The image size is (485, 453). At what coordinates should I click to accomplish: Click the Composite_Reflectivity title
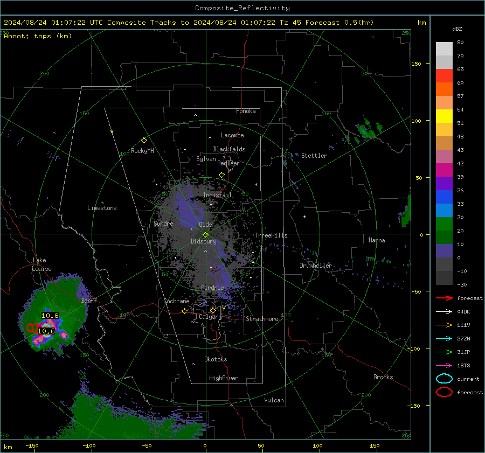point(242,8)
